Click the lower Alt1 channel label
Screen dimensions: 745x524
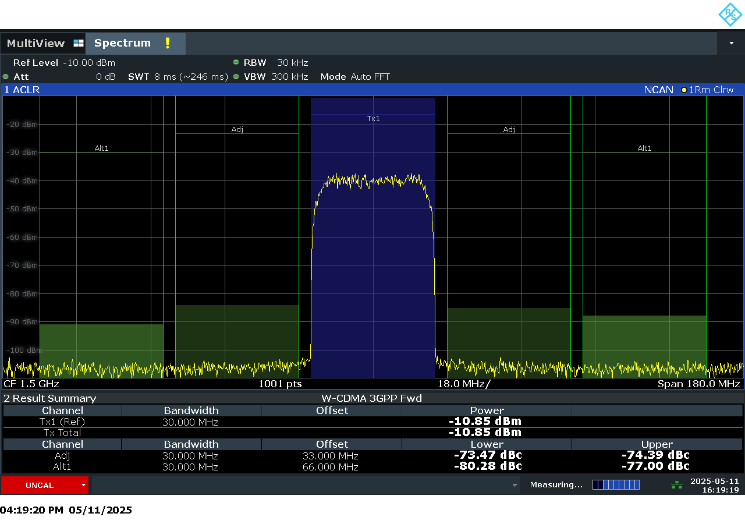(x=101, y=148)
